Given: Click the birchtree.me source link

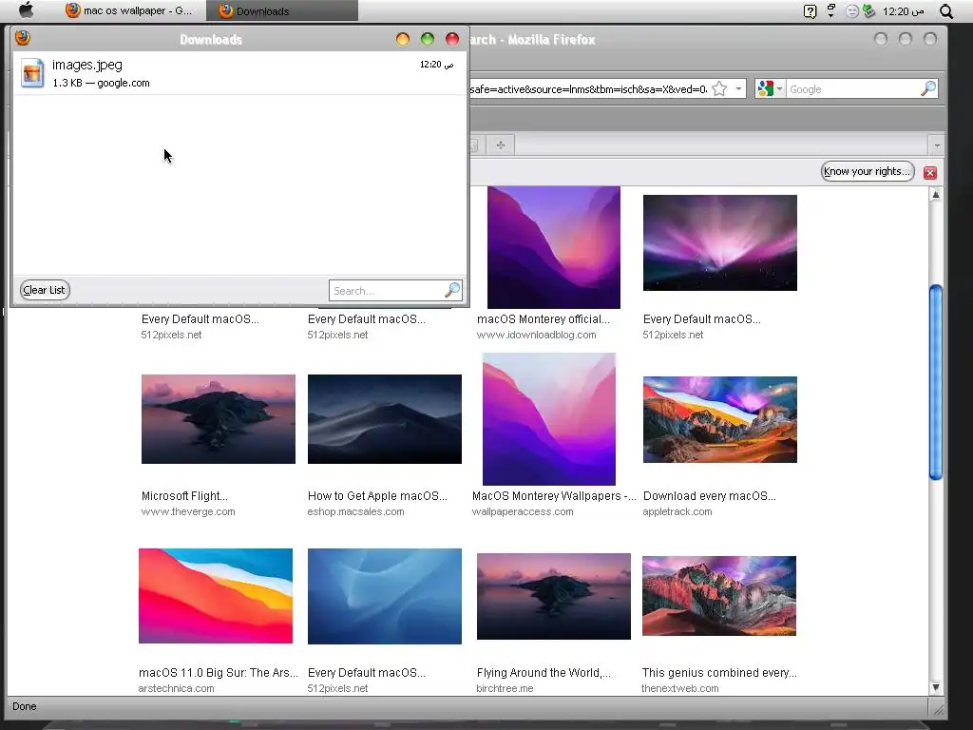Looking at the screenshot, I should tap(505, 688).
